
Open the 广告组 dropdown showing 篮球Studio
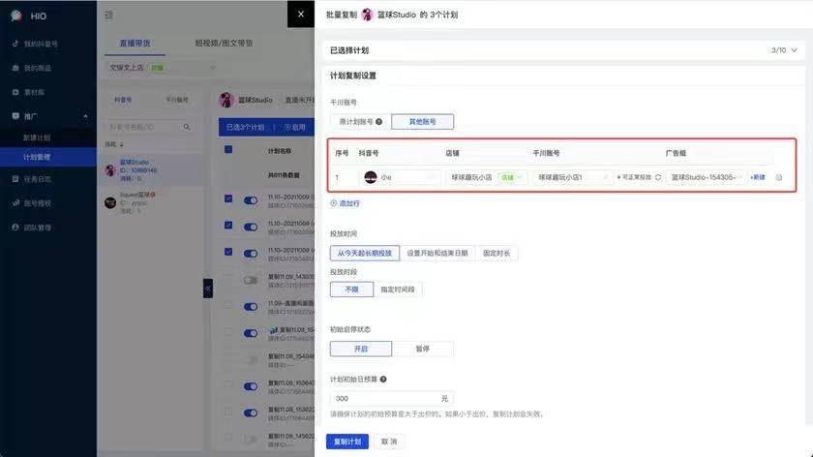tap(707, 177)
